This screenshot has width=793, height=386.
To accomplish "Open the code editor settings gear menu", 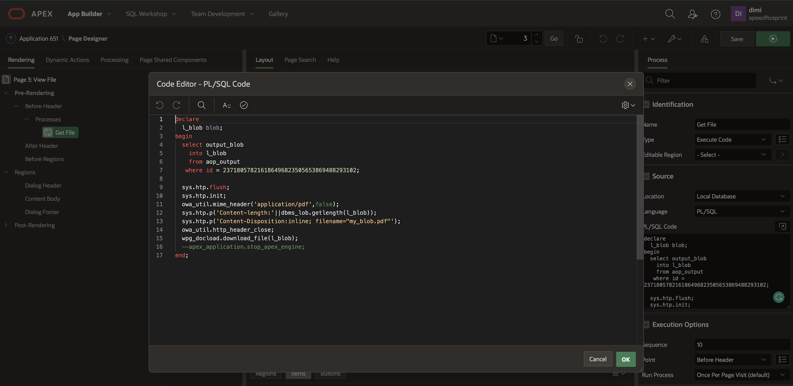I will coord(628,105).
